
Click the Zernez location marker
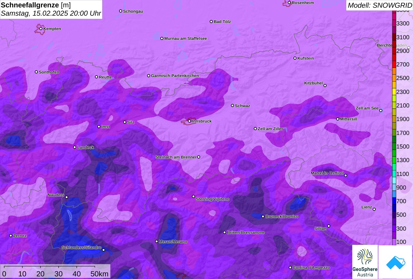pos(11,236)
